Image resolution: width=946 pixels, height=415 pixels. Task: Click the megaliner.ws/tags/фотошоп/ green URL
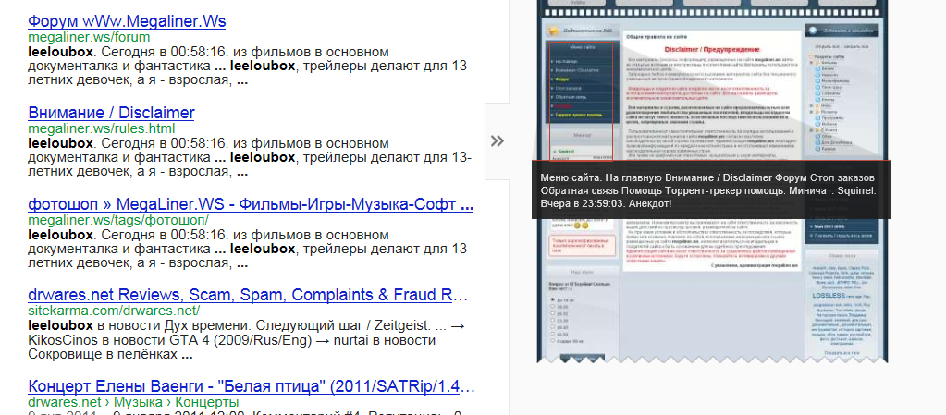click(118, 220)
